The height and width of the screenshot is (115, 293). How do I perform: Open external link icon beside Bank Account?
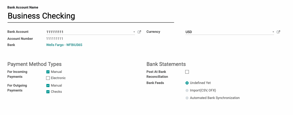click(x=139, y=32)
